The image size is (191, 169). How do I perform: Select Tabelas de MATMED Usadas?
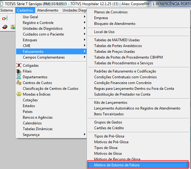(x=138, y=40)
